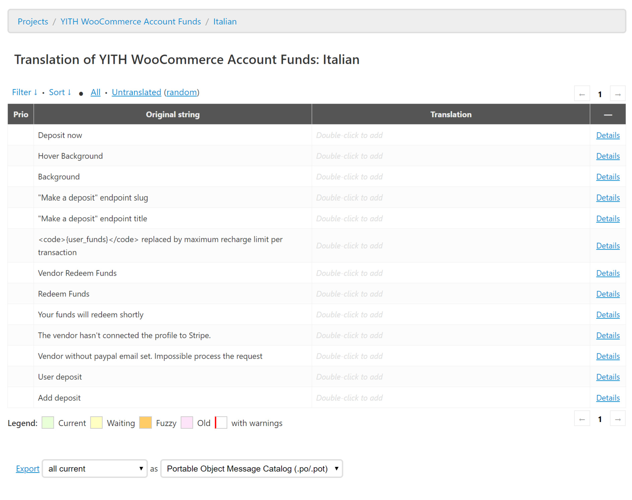632x500 pixels.
Task: Open Details for Background row
Action: click(608, 177)
